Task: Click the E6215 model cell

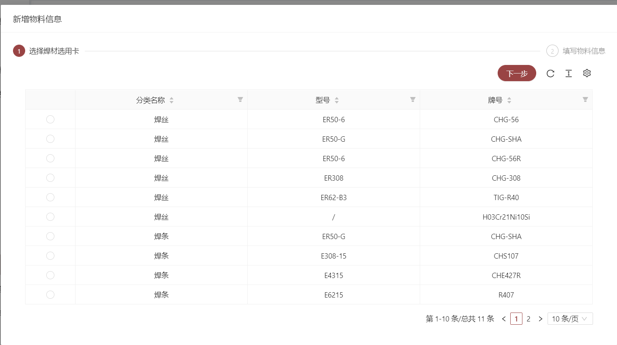Action: tap(334, 295)
